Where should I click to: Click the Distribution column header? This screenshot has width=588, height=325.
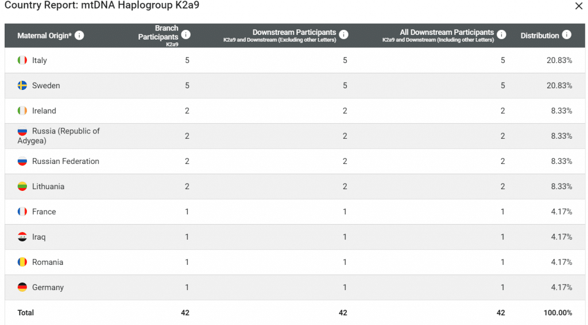click(539, 36)
